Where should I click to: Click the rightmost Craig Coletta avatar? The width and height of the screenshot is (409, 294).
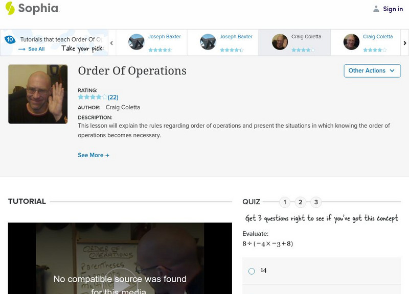coord(351,41)
